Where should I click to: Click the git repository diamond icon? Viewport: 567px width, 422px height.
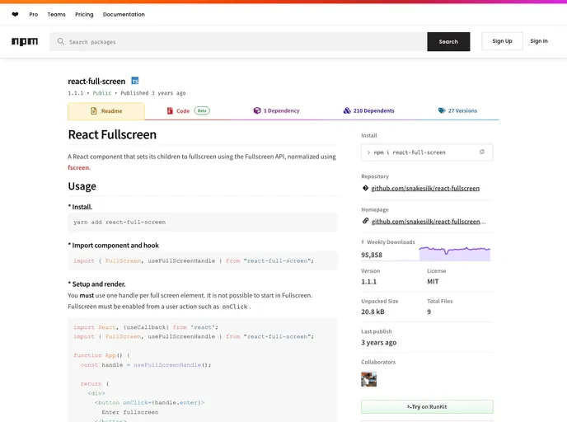[365, 188]
